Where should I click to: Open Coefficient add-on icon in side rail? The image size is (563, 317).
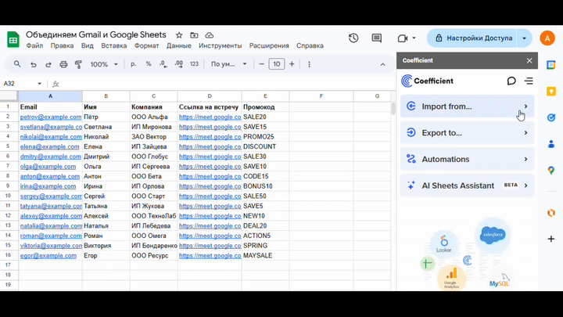(x=551, y=213)
